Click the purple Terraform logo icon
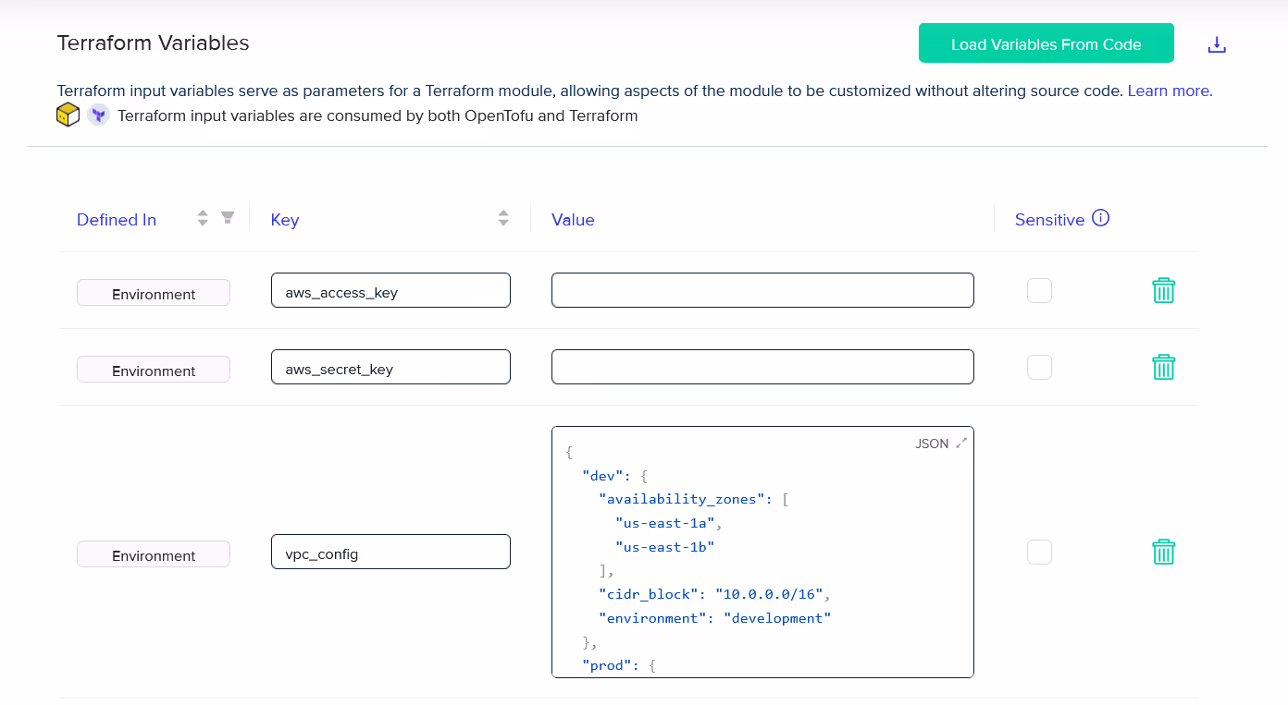The image size is (1288, 705). pyautogui.click(x=98, y=115)
